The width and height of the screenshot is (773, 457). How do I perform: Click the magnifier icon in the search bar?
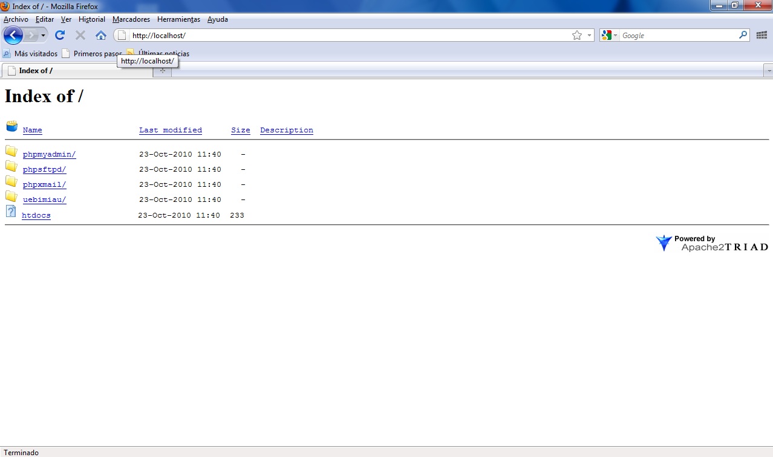point(743,35)
